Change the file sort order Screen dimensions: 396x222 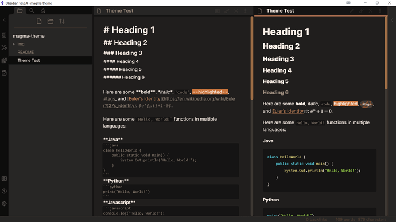click(62, 21)
